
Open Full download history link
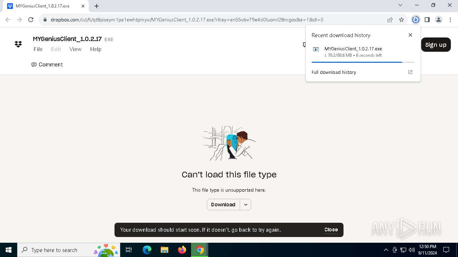pyautogui.click(x=334, y=72)
